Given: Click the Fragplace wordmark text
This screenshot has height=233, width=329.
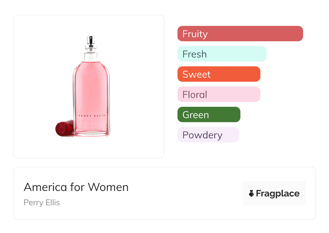Looking at the screenshot, I should coord(278,193).
